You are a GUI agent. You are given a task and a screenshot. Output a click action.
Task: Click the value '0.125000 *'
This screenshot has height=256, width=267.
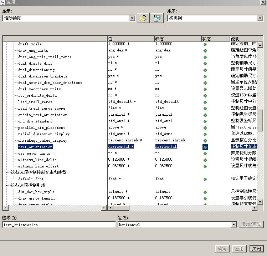(x=119, y=160)
